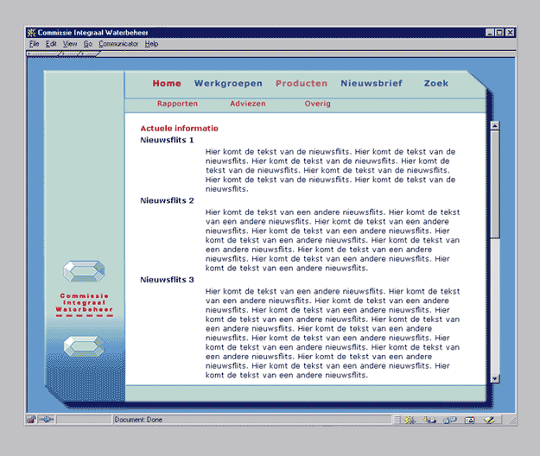Expand the rightmost collapsed toolbar tab
This screenshot has width=540, height=456.
click(x=92, y=54)
